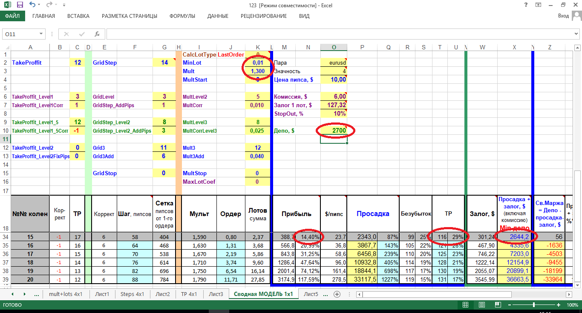582x313 pixels.
Task: Select column header X
Action: [514, 47]
